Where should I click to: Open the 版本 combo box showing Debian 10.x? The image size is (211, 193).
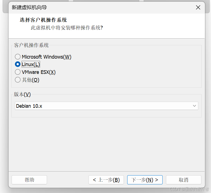106,106
